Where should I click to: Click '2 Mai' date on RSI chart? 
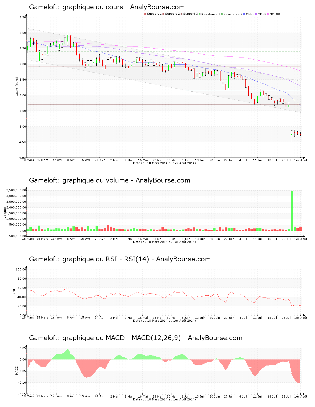(x=114, y=317)
